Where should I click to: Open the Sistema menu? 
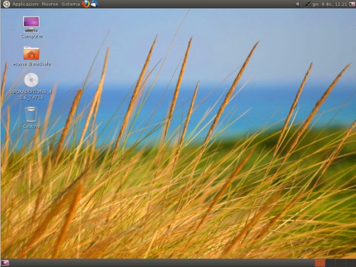point(71,4)
